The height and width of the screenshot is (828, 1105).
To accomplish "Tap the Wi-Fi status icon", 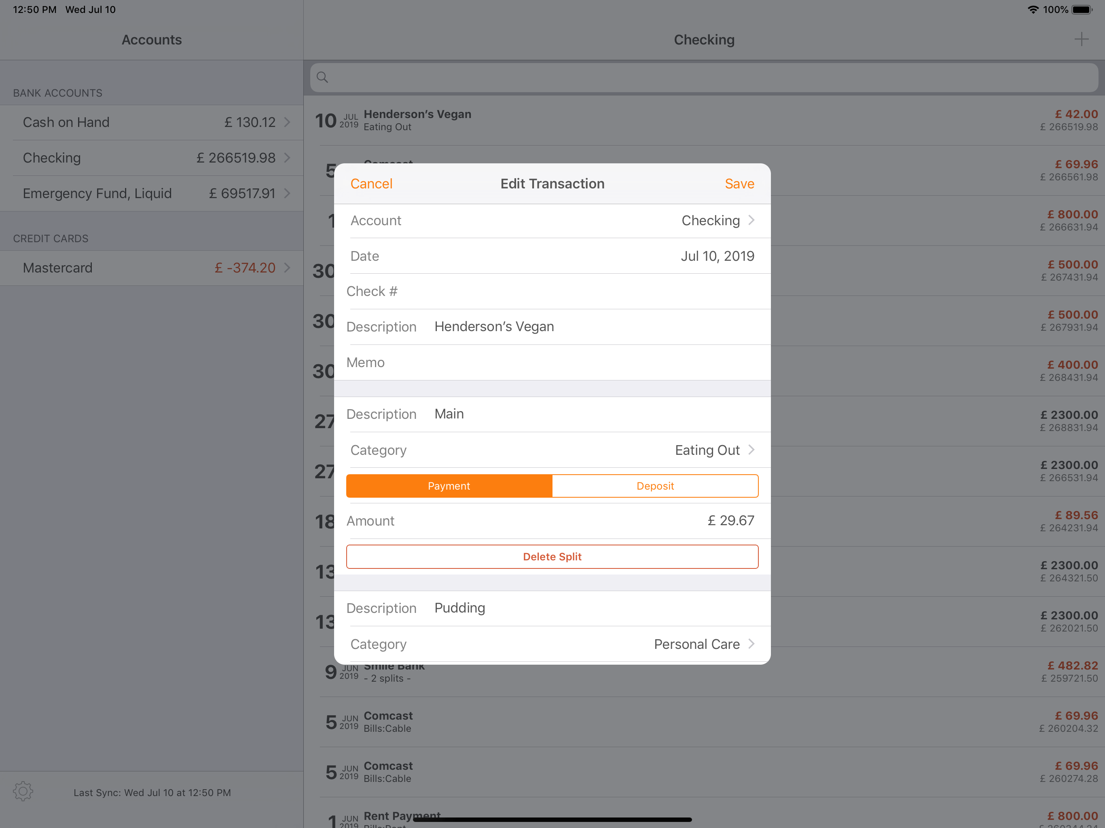I will tap(1033, 9).
